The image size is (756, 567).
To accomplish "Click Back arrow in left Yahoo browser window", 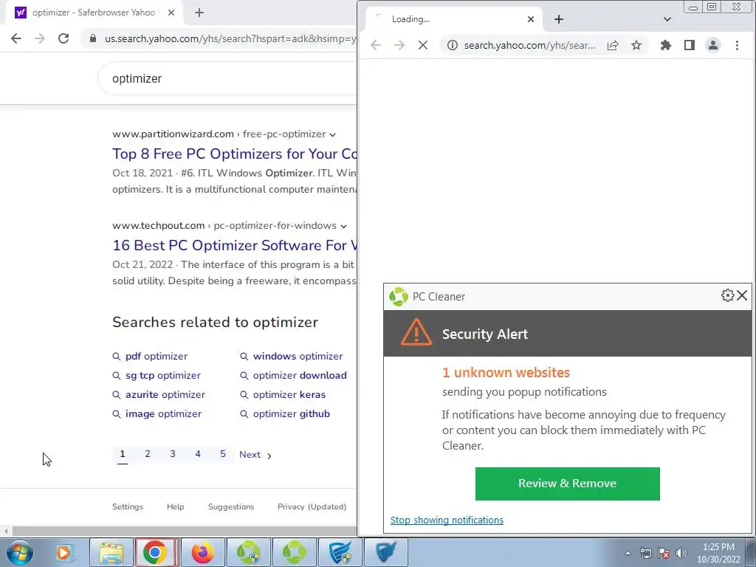I will coord(16,38).
